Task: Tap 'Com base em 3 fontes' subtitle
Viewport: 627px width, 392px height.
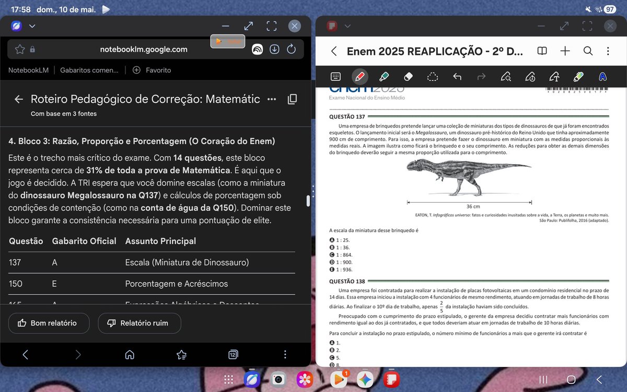Action: pyautogui.click(x=64, y=113)
